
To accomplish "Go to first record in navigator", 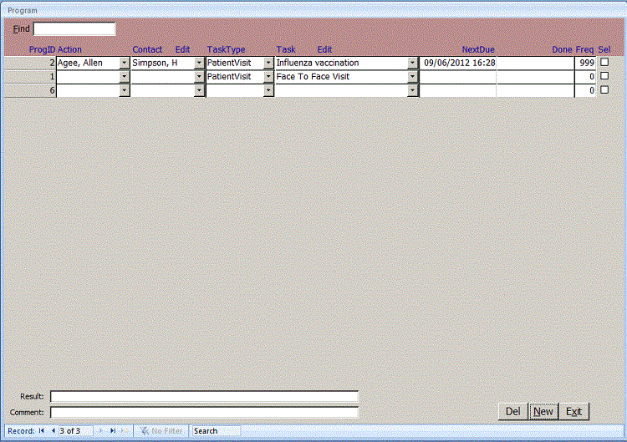I will click(42, 431).
